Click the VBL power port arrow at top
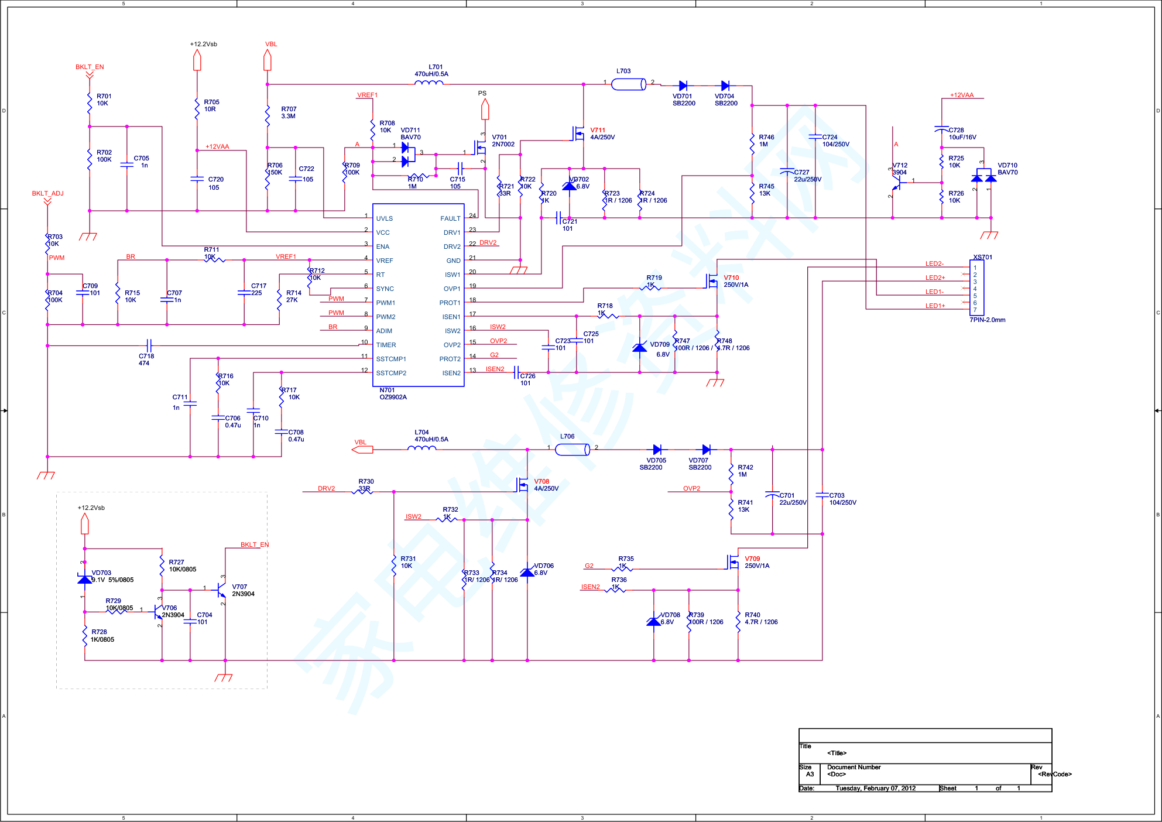The width and height of the screenshot is (1162, 822). (x=268, y=60)
